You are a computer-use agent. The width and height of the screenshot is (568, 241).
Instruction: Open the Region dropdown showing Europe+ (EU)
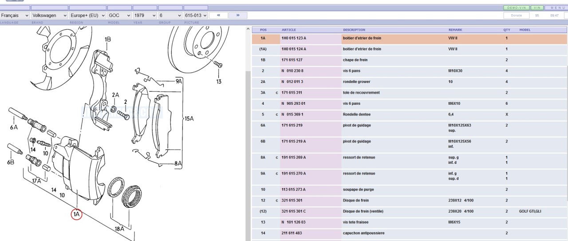click(88, 15)
